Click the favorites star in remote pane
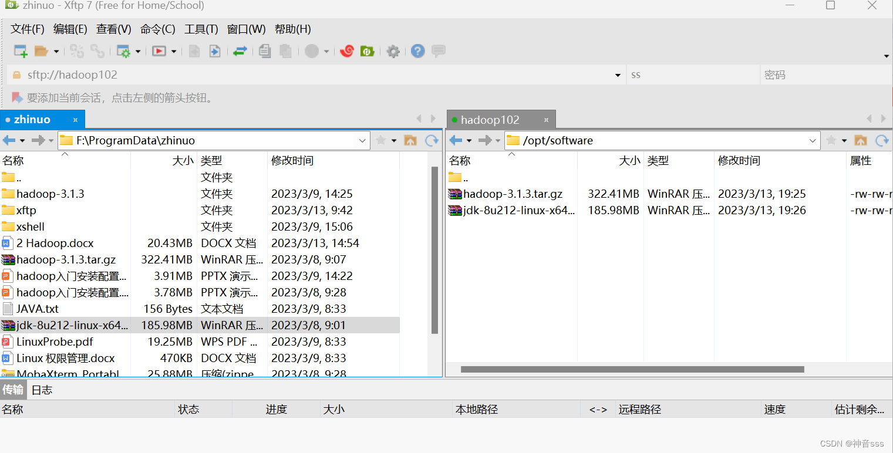 [x=831, y=140]
